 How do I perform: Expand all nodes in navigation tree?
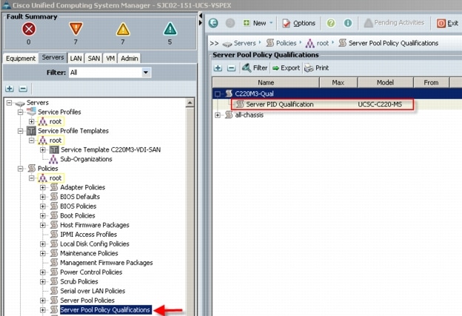point(10,88)
